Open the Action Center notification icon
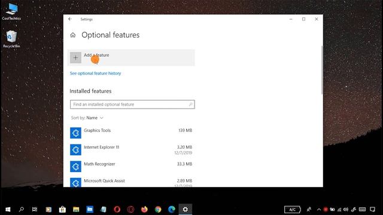Screen dimensions: 383x215 coord(372,210)
